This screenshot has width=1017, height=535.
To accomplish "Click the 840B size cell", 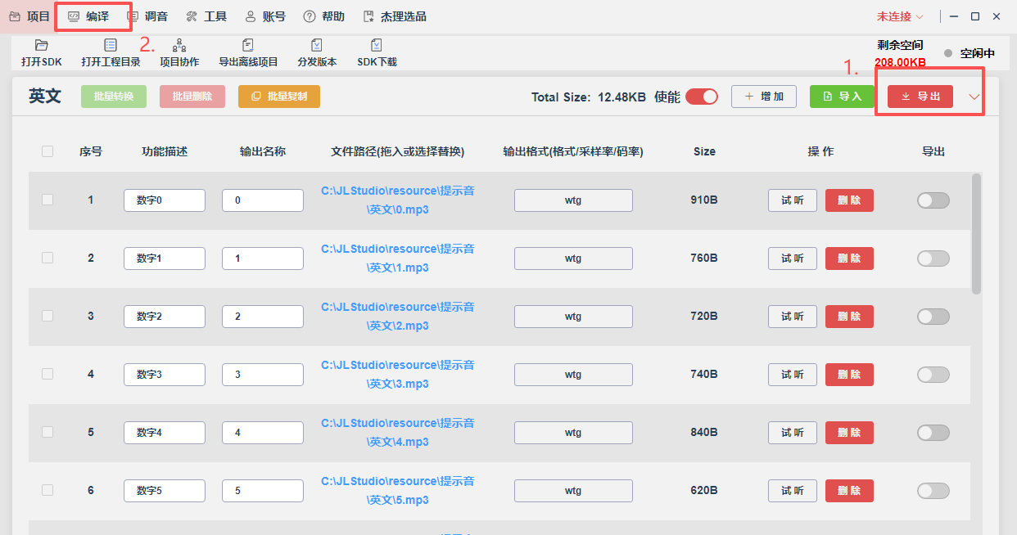I will tap(704, 433).
